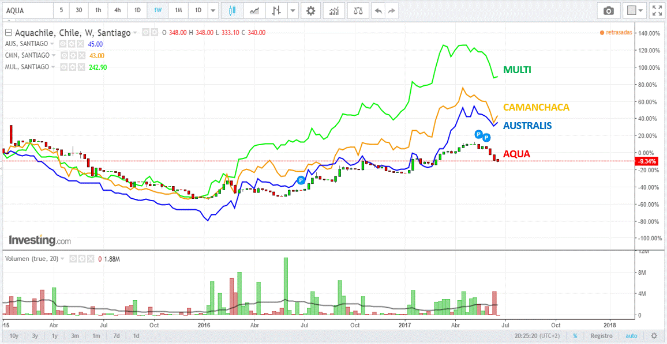Open axis settings gear at bottom right
Viewport: 667px width, 344px height.
pyautogui.click(x=654, y=335)
